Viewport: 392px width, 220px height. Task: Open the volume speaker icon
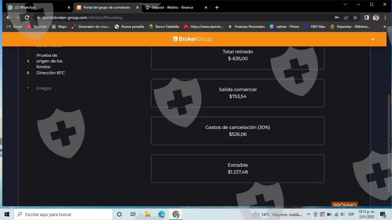coord(343,214)
